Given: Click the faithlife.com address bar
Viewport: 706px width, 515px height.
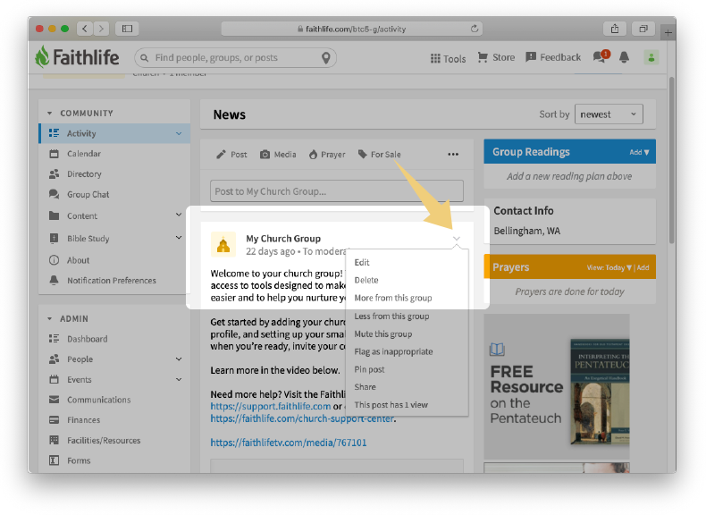Looking at the screenshot, I should point(351,29).
